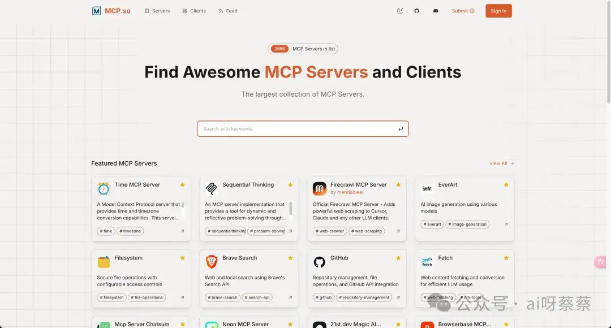Screen dimensions: 611x328
Task: Select the # time tag
Action: [x=106, y=231]
